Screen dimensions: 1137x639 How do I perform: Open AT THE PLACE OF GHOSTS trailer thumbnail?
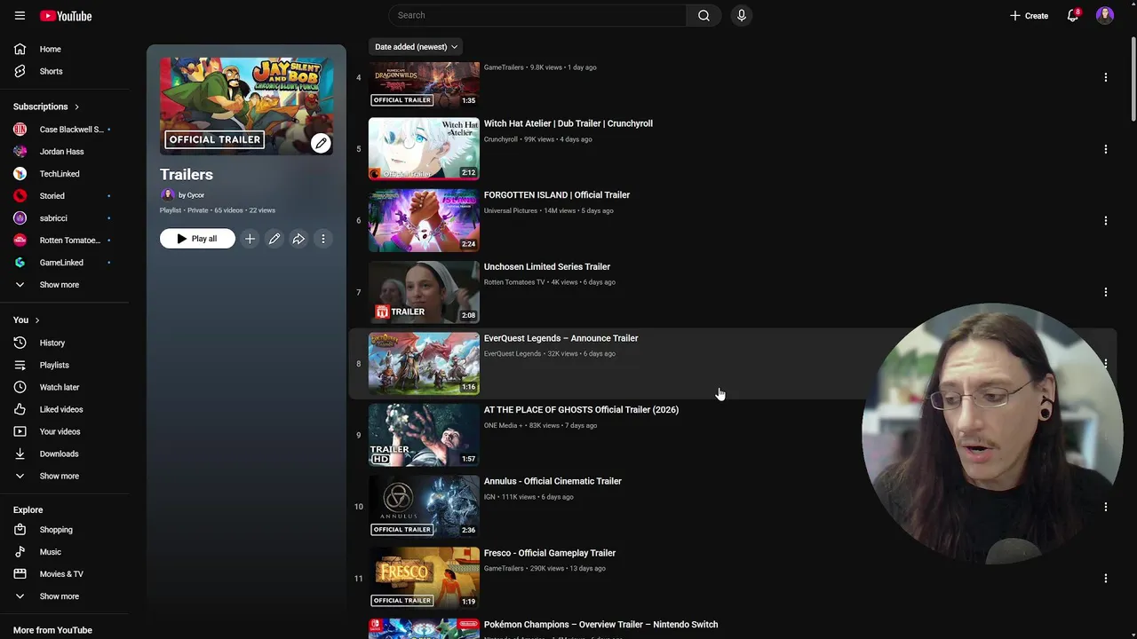[x=424, y=436]
